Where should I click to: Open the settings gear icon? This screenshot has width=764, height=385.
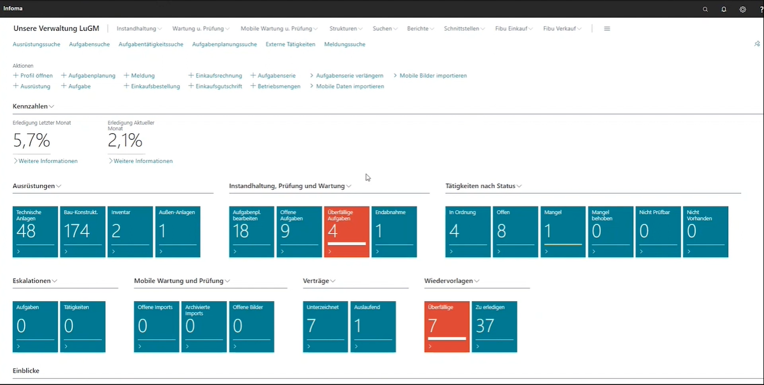click(743, 9)
